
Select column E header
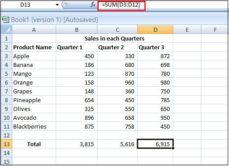coord(187,30)
